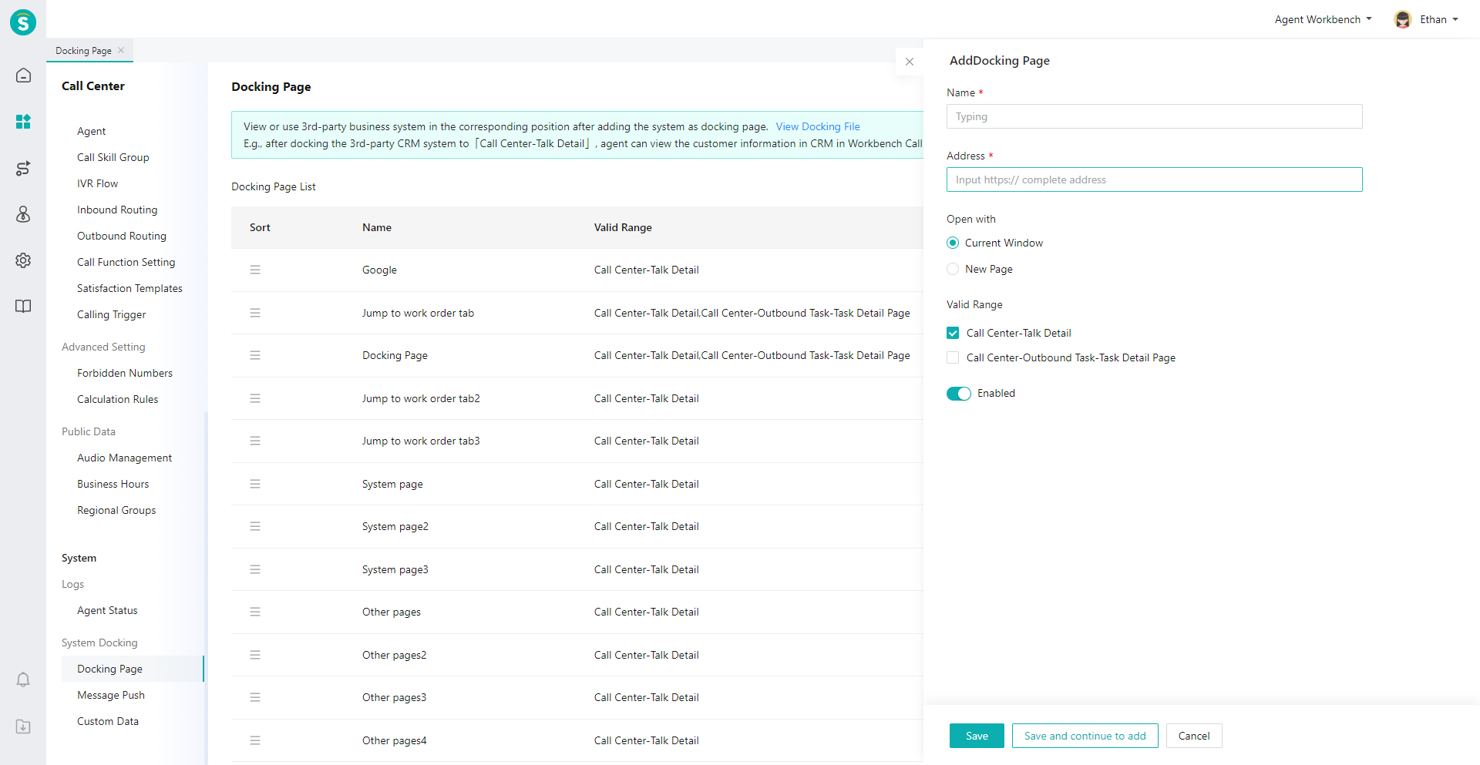The height and width of the screenshot is (765, 1480).
Task: Check Call Center-Outbound Task-Task Detail Page
Action: [x=953, y=357]
